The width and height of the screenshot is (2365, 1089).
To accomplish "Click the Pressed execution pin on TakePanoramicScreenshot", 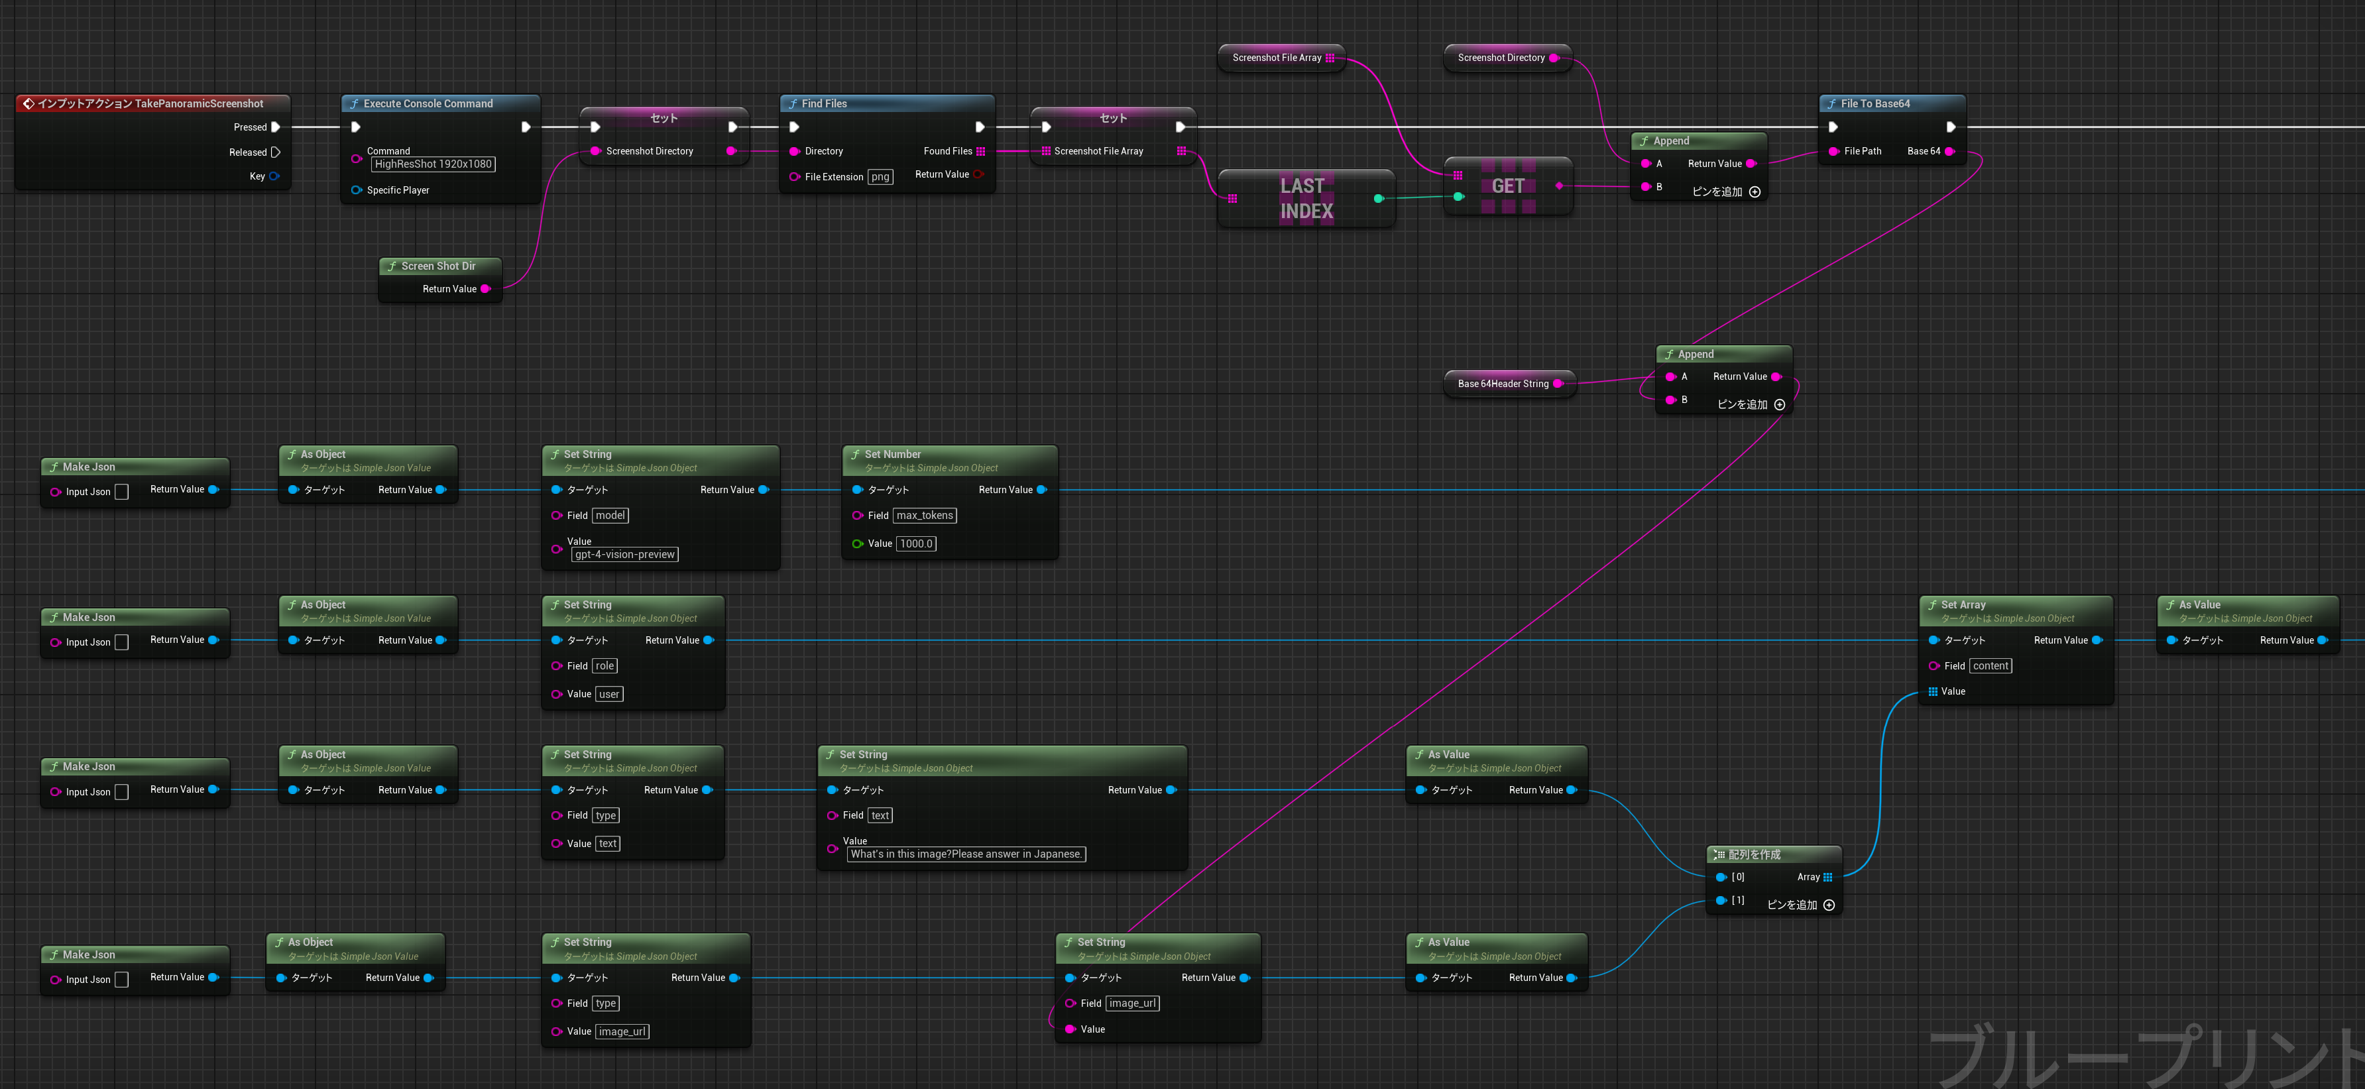I will 276,128.
